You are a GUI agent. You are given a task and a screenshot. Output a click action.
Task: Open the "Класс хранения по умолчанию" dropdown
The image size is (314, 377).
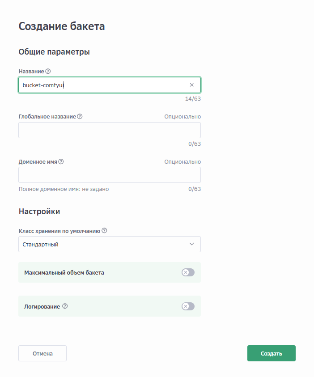110,244
